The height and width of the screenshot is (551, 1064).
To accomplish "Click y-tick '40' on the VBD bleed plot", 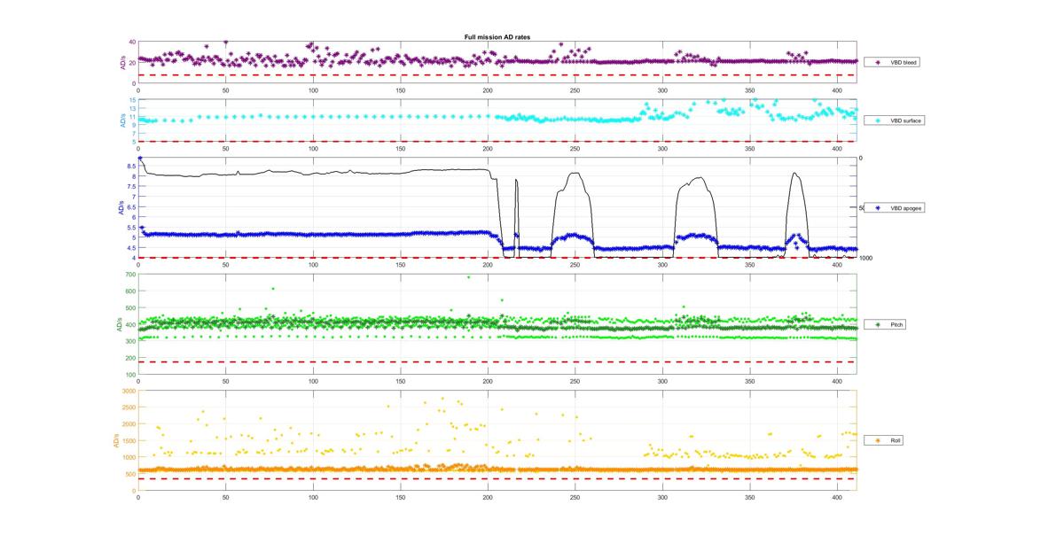I will pos(132,42).
